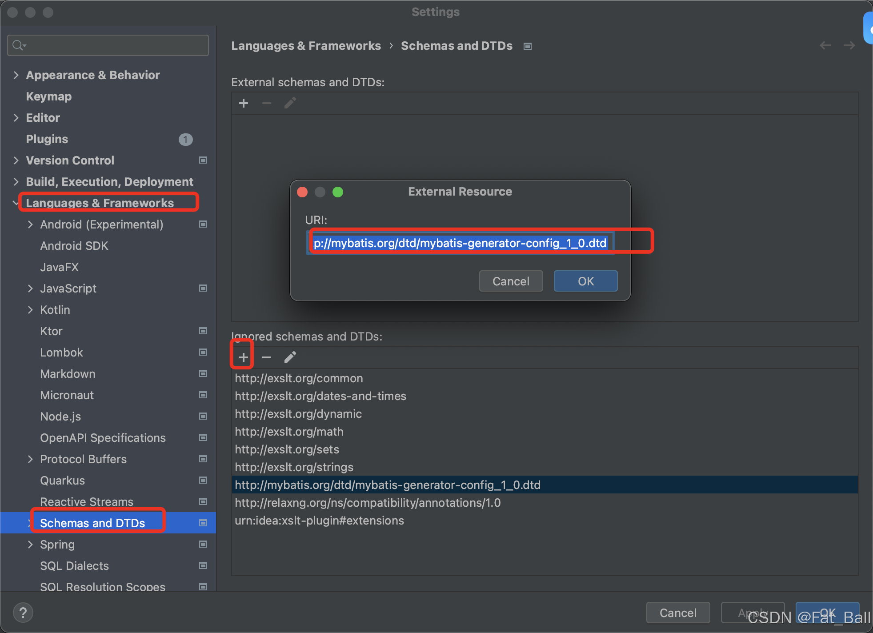Add entry to ignored schemas with plus icon

pyautogui.click(x=243, y=357)
